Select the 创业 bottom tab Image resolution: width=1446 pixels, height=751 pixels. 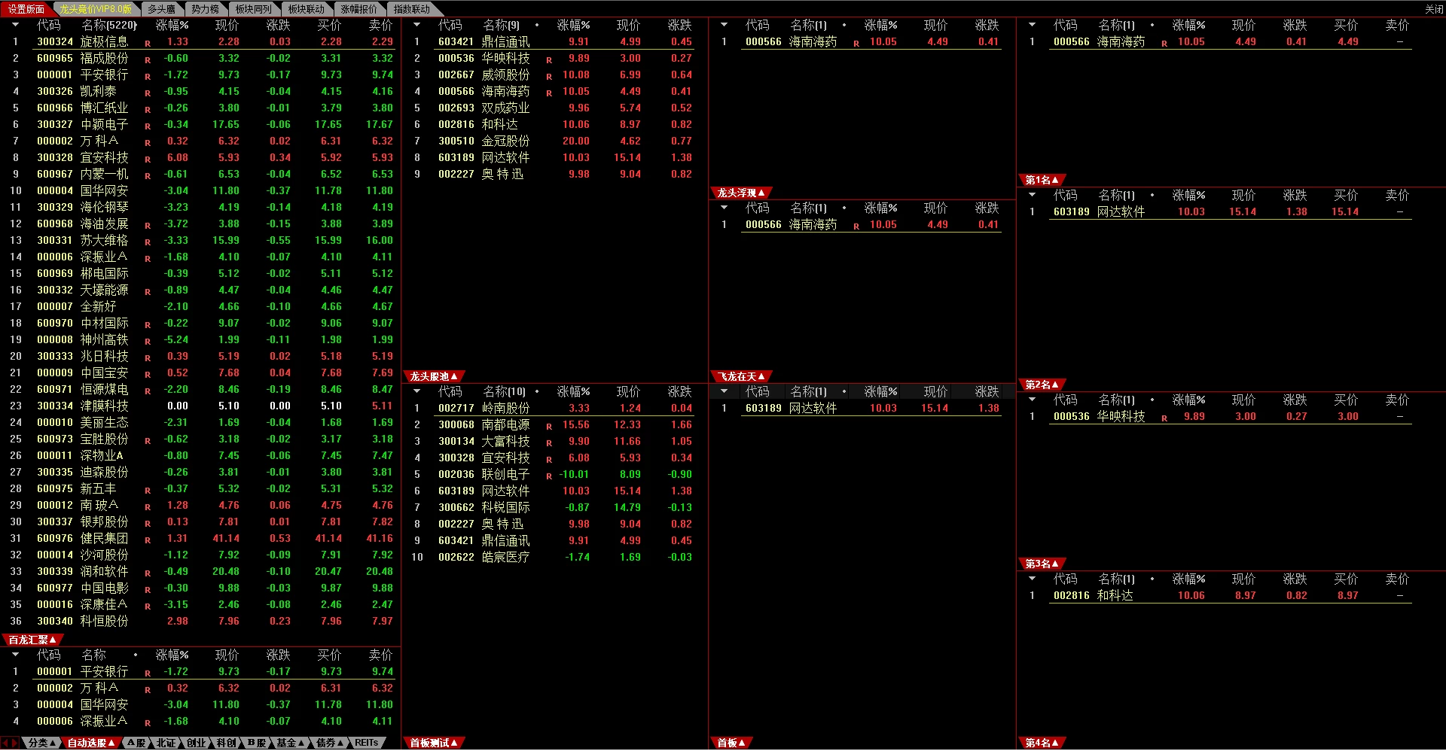pos(196,743)
